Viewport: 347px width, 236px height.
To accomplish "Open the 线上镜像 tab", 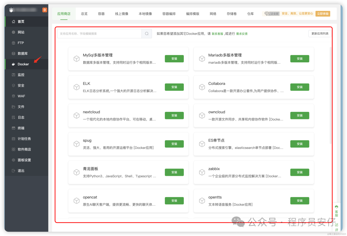I will [122, 14].
